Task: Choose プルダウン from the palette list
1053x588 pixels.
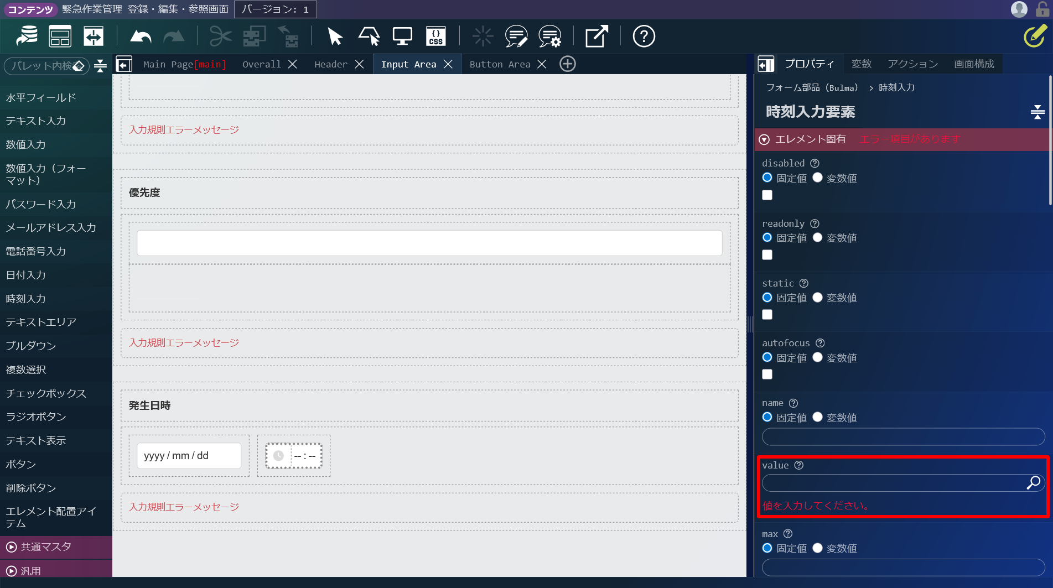Action: tap(31, 346)
